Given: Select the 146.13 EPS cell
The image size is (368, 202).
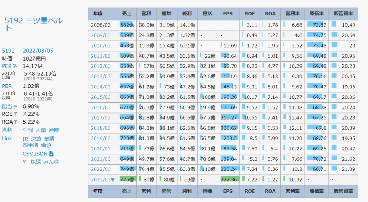Looking at the screenshot, I should pos(229,87).
